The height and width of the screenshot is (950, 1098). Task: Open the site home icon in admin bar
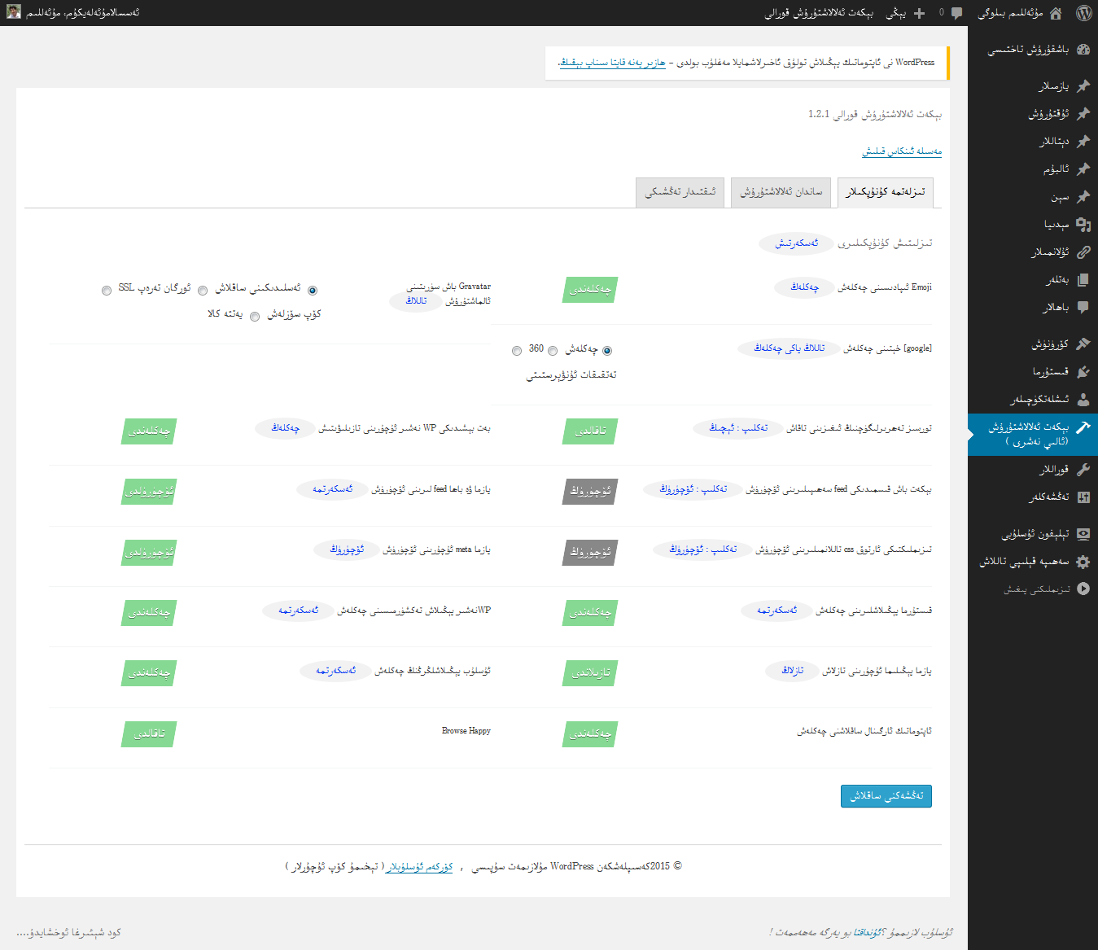[1056, 13]
